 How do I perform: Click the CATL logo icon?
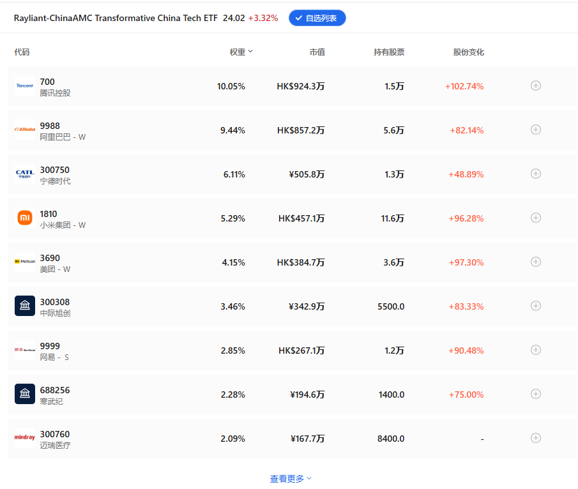(25, 174)
